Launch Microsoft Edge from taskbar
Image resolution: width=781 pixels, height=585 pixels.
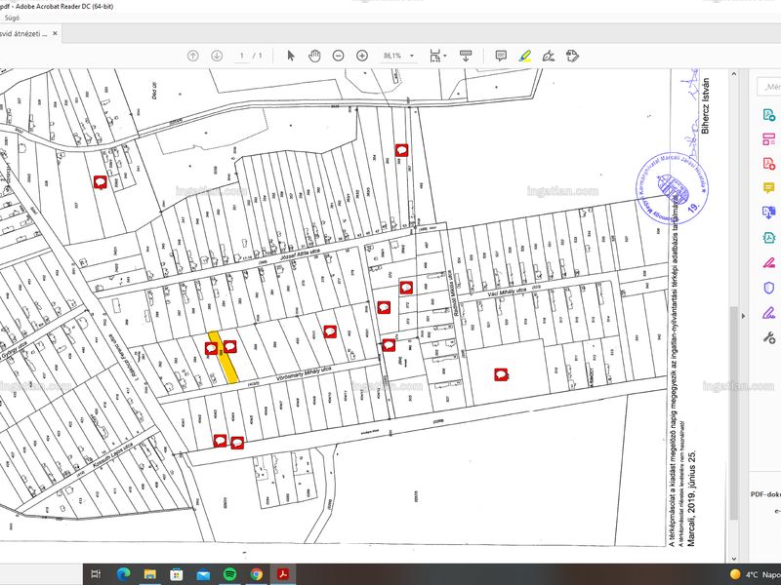coord(123,574)
